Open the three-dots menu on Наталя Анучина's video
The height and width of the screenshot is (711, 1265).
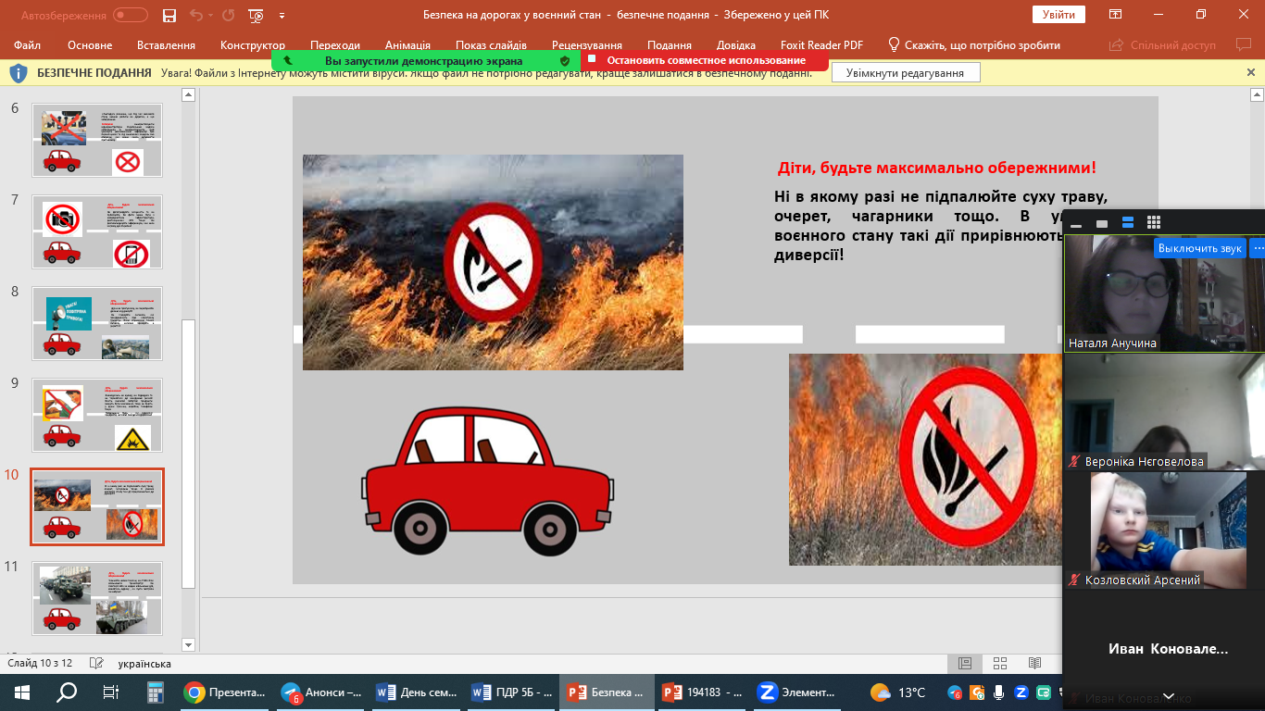point(1257,248)
